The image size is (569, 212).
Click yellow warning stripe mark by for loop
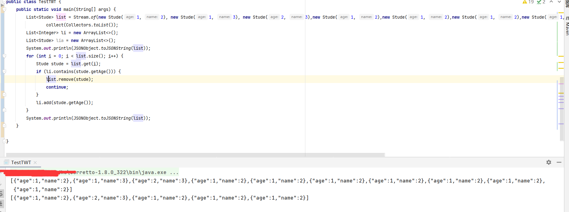point(561,56)
